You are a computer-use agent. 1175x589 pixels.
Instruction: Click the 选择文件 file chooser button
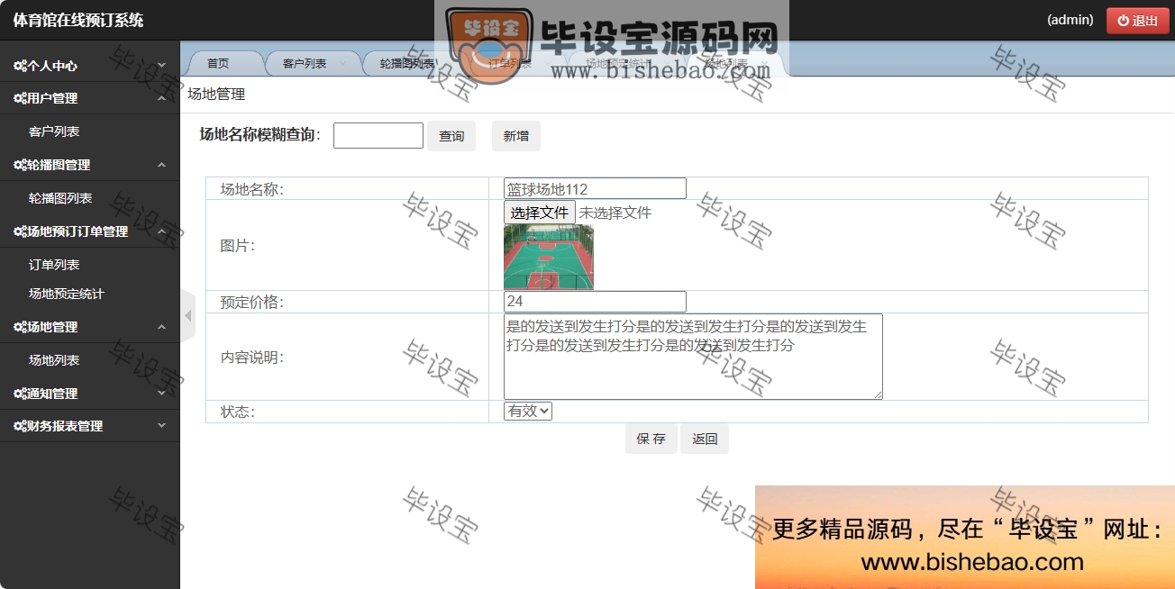tap(540, 213)
